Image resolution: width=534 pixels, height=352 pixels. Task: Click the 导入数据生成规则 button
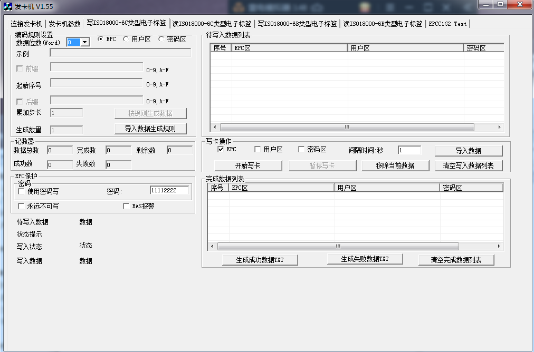tap(150, 129)
